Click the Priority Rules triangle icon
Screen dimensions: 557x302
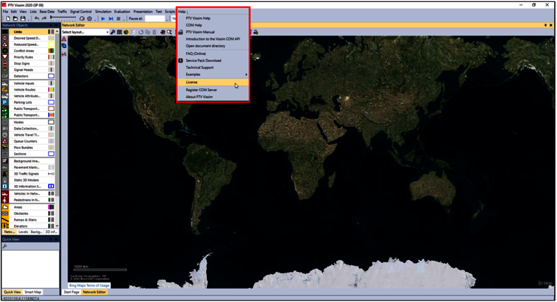[6, 57]
